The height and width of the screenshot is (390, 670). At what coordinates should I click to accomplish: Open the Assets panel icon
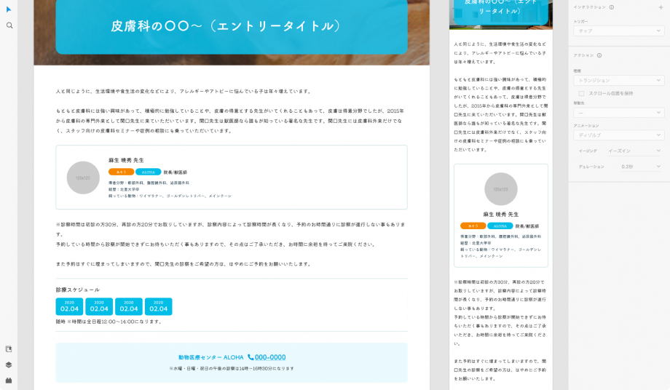[9, 349]
